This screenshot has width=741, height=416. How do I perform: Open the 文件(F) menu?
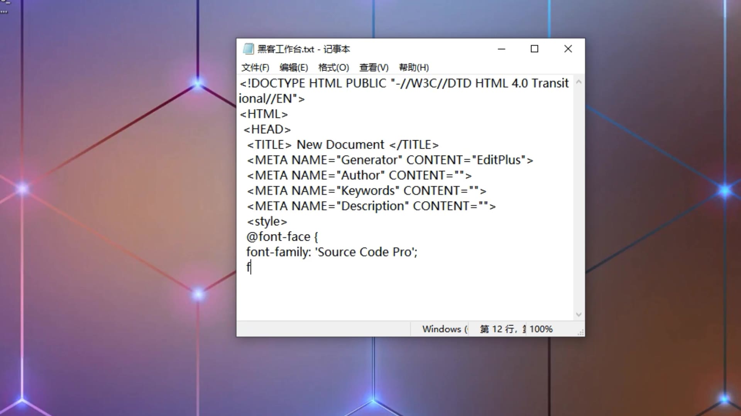pos(255,68)
